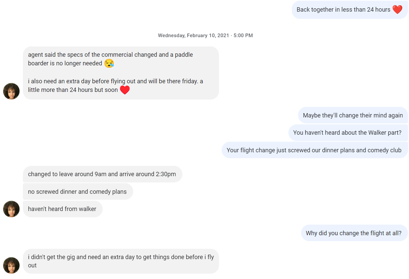409x279 pixels.
Task: Click the sleepy face emoji in the message
Action: 109,63
